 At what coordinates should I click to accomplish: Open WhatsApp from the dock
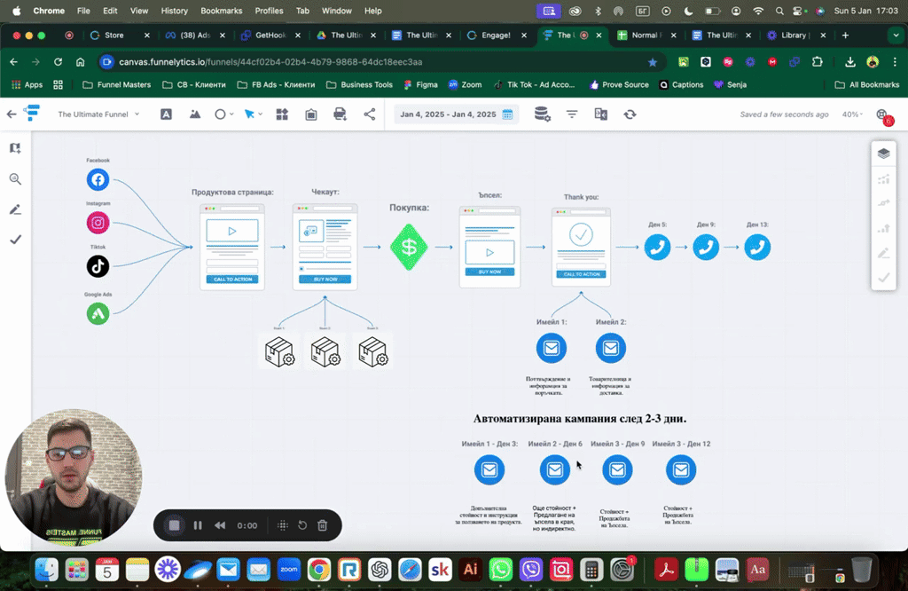pyautogui.click(x=500, y=570)
